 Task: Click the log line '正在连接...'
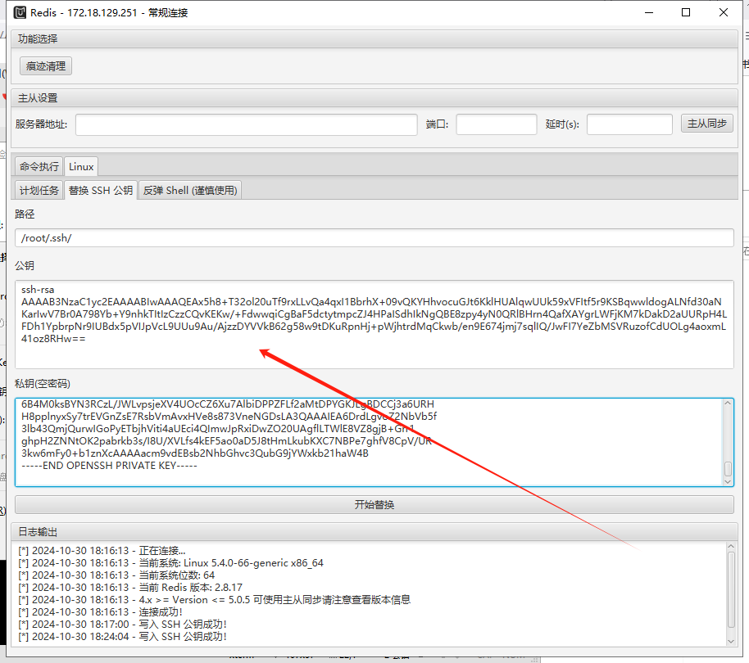(102, 551)
